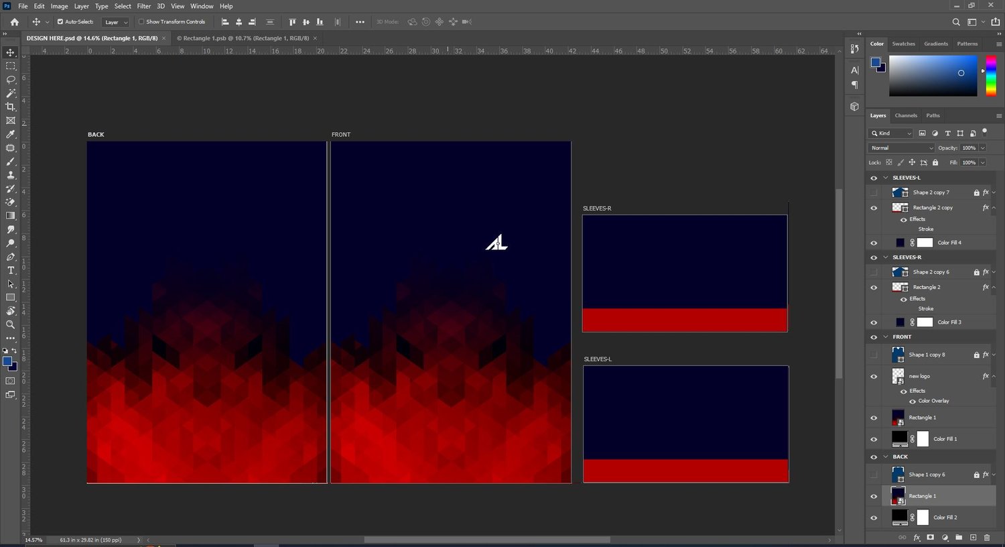Collapse the FRONT group
1005x547 pixels.
(886, 337)
